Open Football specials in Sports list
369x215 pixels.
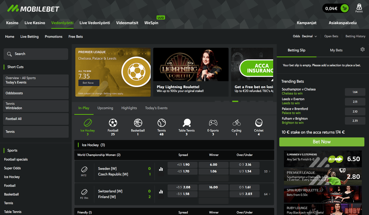click(x=16, y=160)
